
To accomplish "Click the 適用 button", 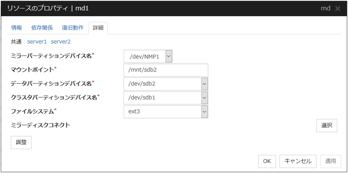I will click(x=331, y=161).
